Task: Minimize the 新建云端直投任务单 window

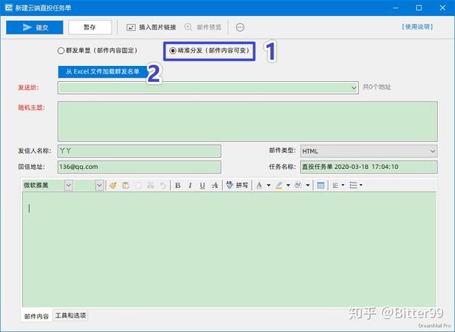Action: (396, 8)
